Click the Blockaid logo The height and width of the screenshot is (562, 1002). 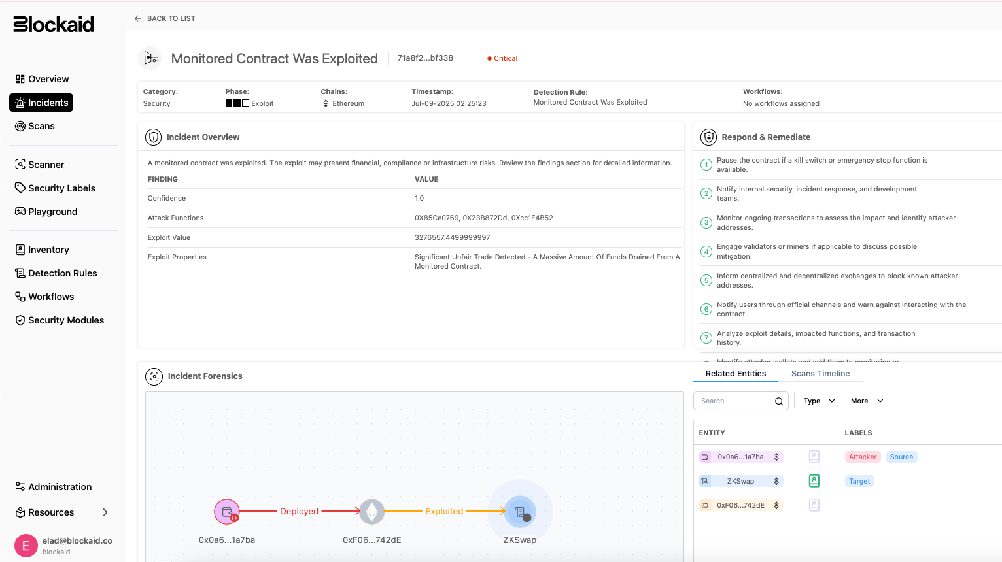tap(54, 24)
